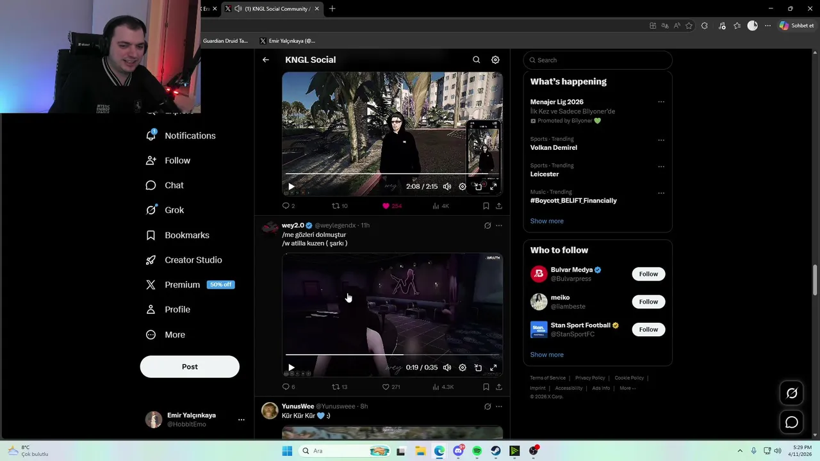Viewport: 820px width, 461px height.
Task: Like the post with 271 likes
Action: pyautogui.click(x=391, y=387)
